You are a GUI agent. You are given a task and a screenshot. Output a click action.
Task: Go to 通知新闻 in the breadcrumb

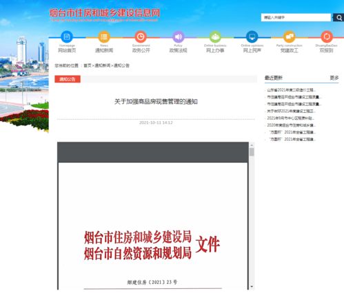[103, 65]
